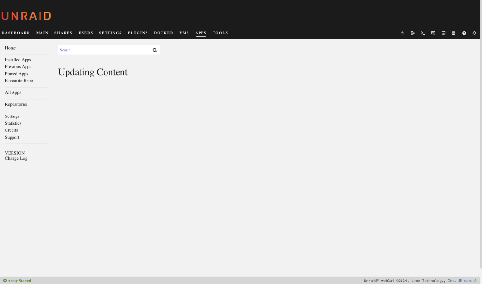This screenshot has height=284, width=482.
Task: Open Credits in sidebar
Action: [12, 130]
